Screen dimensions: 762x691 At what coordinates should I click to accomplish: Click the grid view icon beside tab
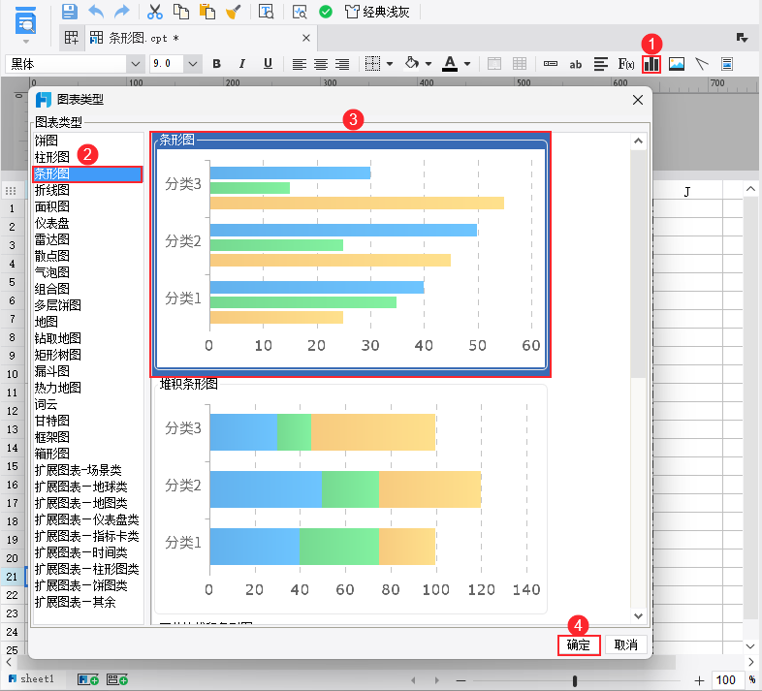pos(72,38)
